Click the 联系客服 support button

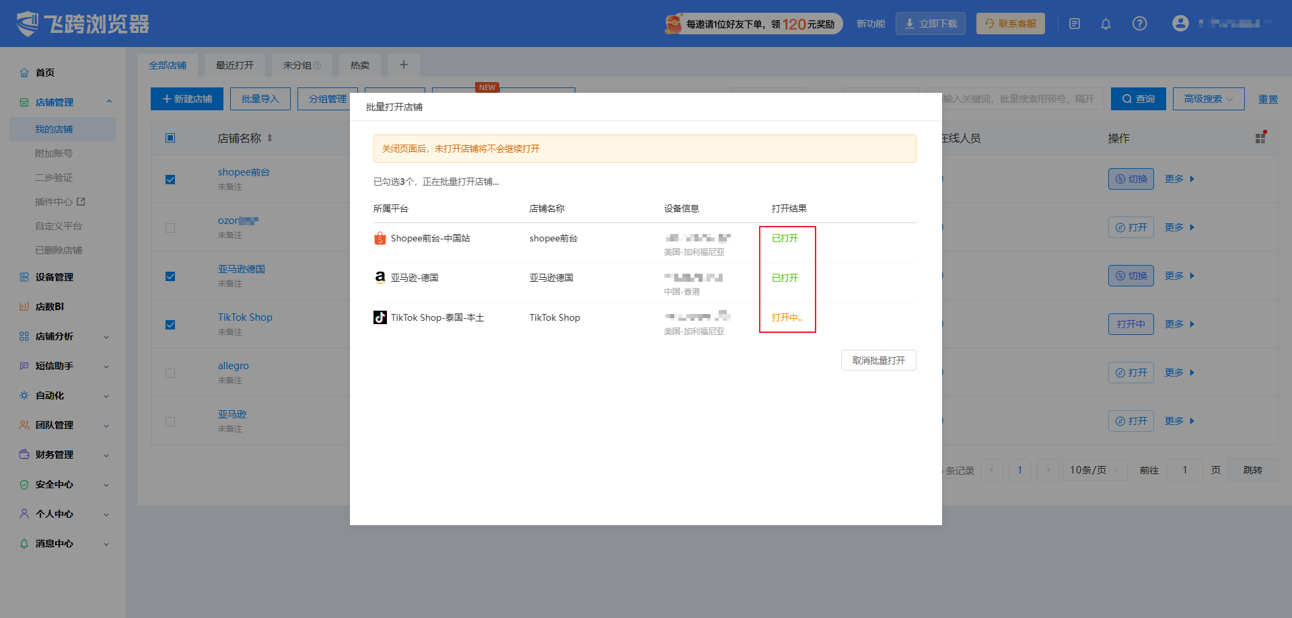coord(1011,24)
